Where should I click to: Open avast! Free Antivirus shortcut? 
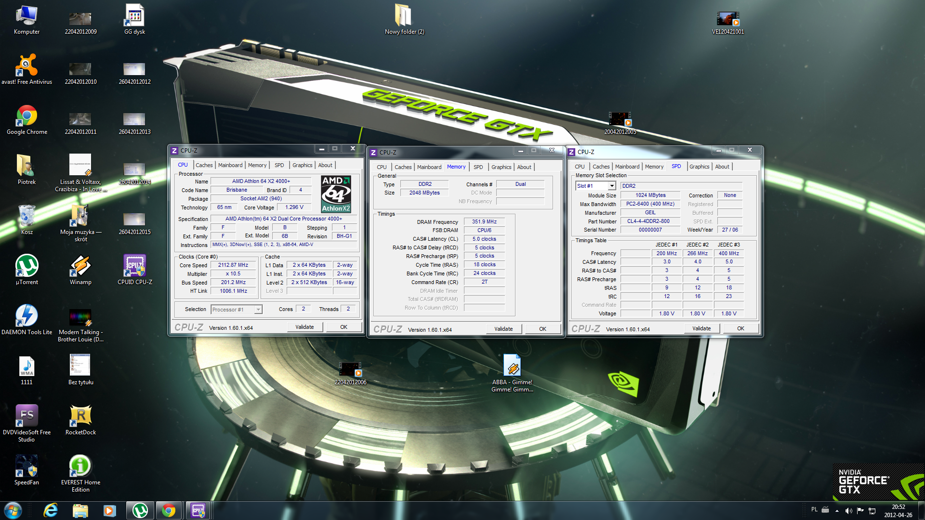pos(27,66)
